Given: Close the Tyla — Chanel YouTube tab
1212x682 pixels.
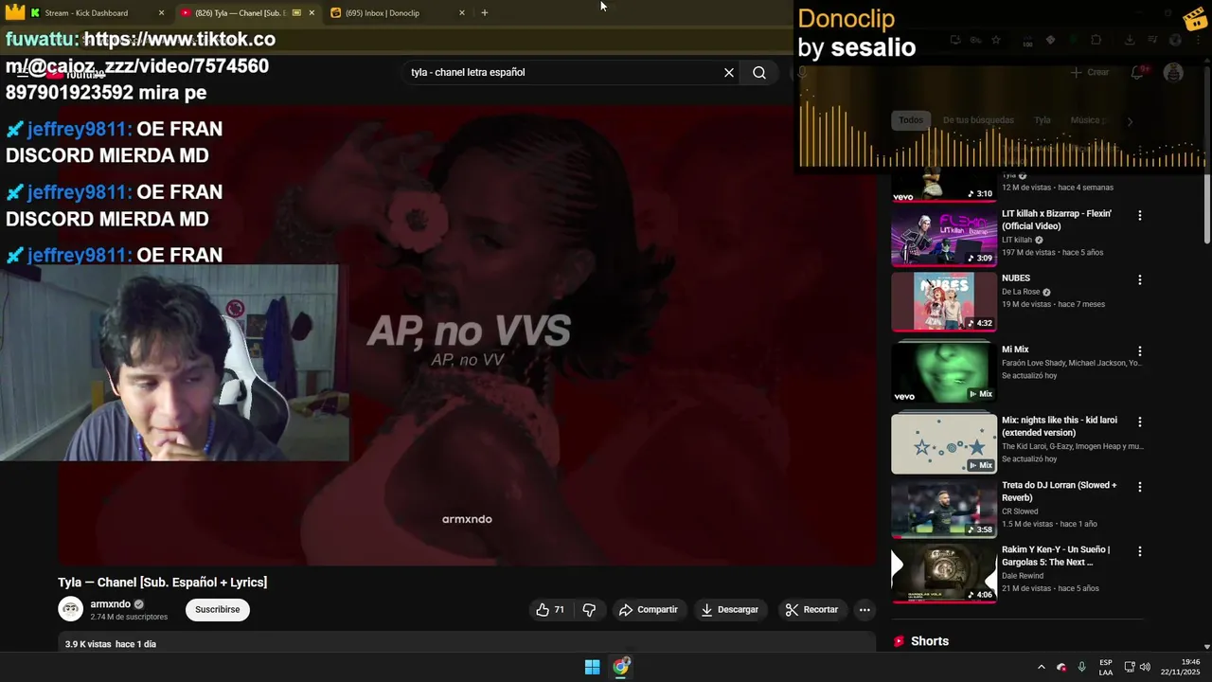Looking at the screenshot, I should [312, 13].
